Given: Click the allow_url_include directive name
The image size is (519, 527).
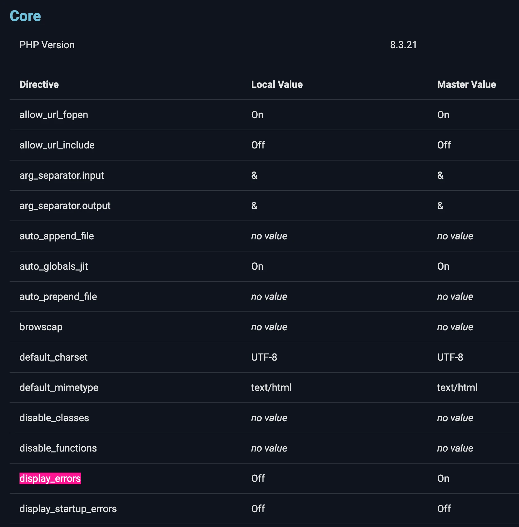Looking at the screenshot, I should coord(57,145).
